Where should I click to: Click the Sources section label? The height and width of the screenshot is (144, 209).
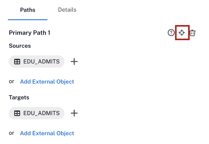tap(20, 46)
